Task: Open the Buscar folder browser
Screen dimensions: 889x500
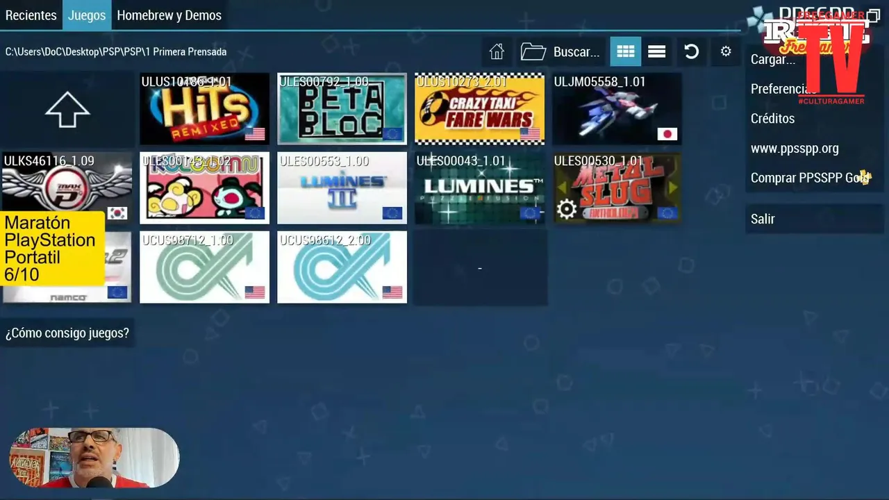Action: pos(560,51)
